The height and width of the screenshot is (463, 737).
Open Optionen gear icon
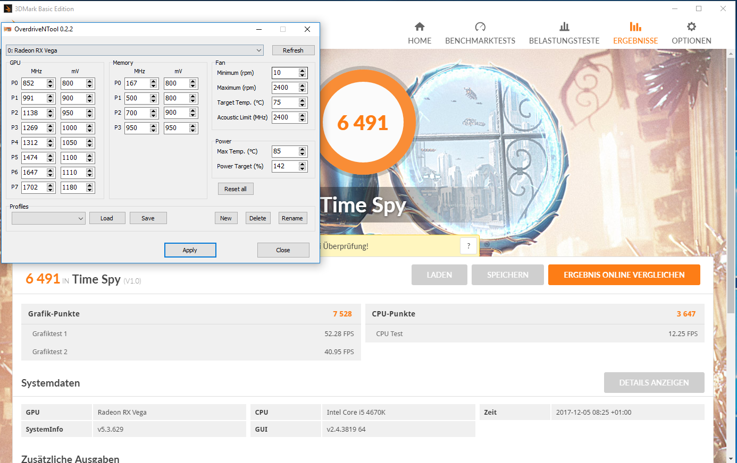pos(691,27)
